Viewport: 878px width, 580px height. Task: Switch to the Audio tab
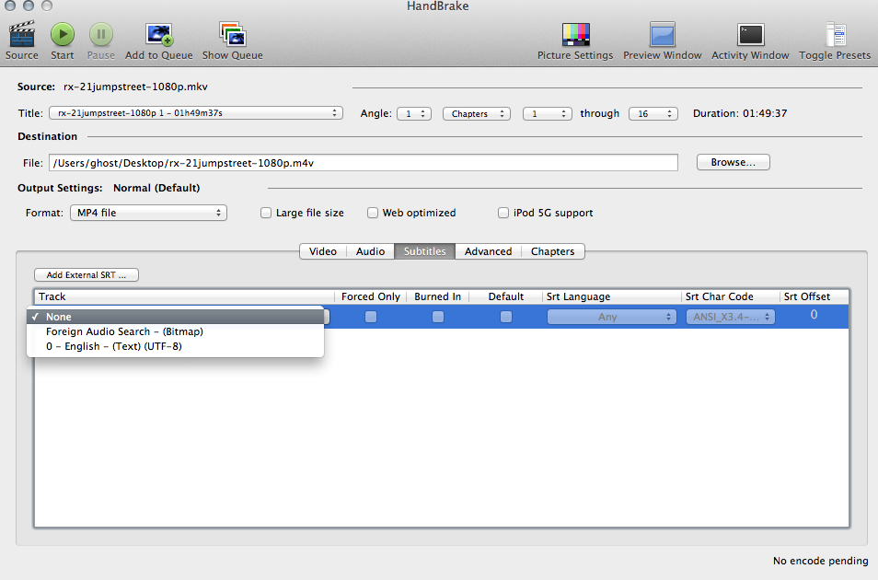click(370, 251)
